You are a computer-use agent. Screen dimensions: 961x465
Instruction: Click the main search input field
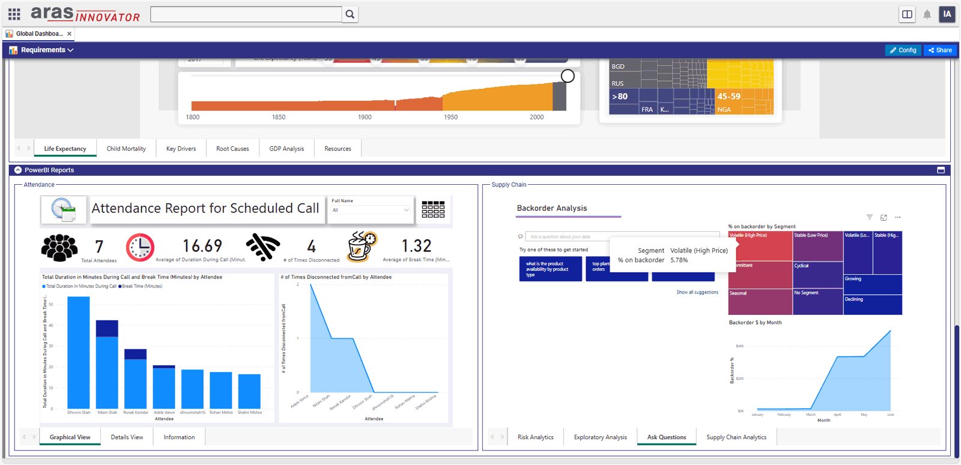tap(246, 14)
